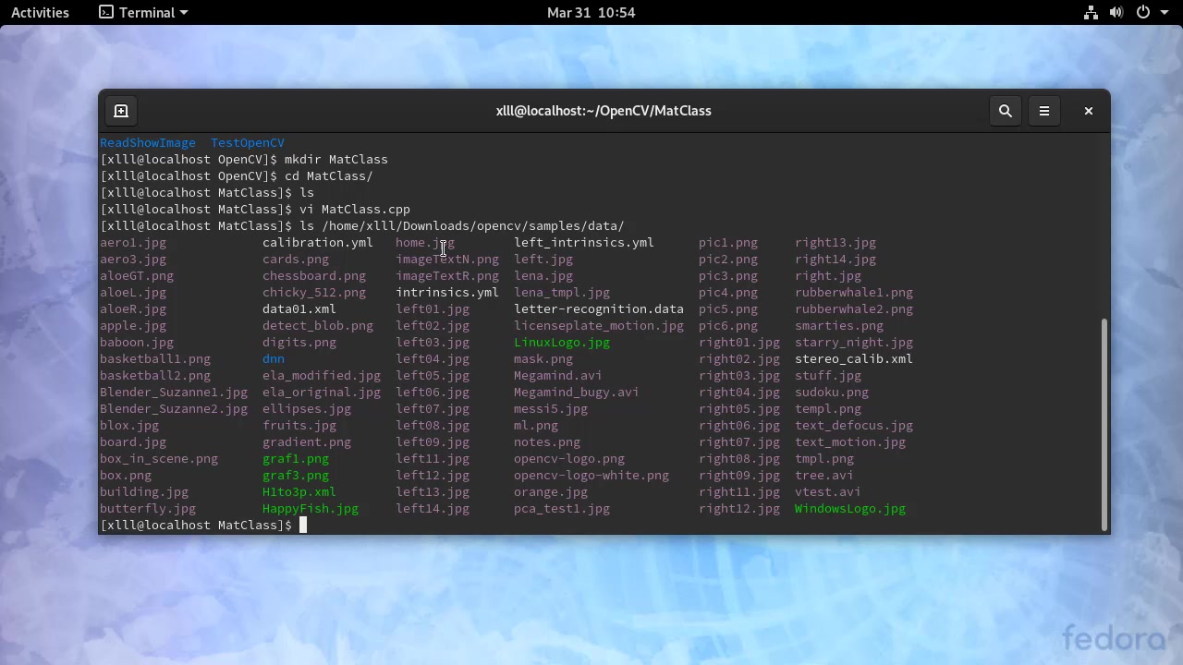The width and height of the screenshot is (1183, 665).
Task: Click the file name detect_blob.png
Action: tap(318, 326)
